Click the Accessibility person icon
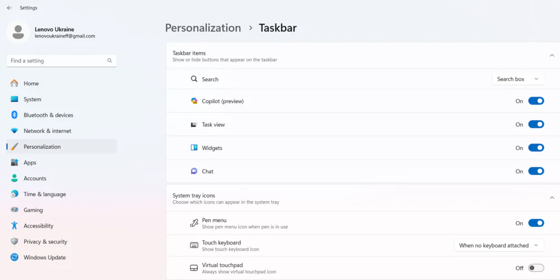The width and height of the screenshot is (560, 280). [15, 225]
